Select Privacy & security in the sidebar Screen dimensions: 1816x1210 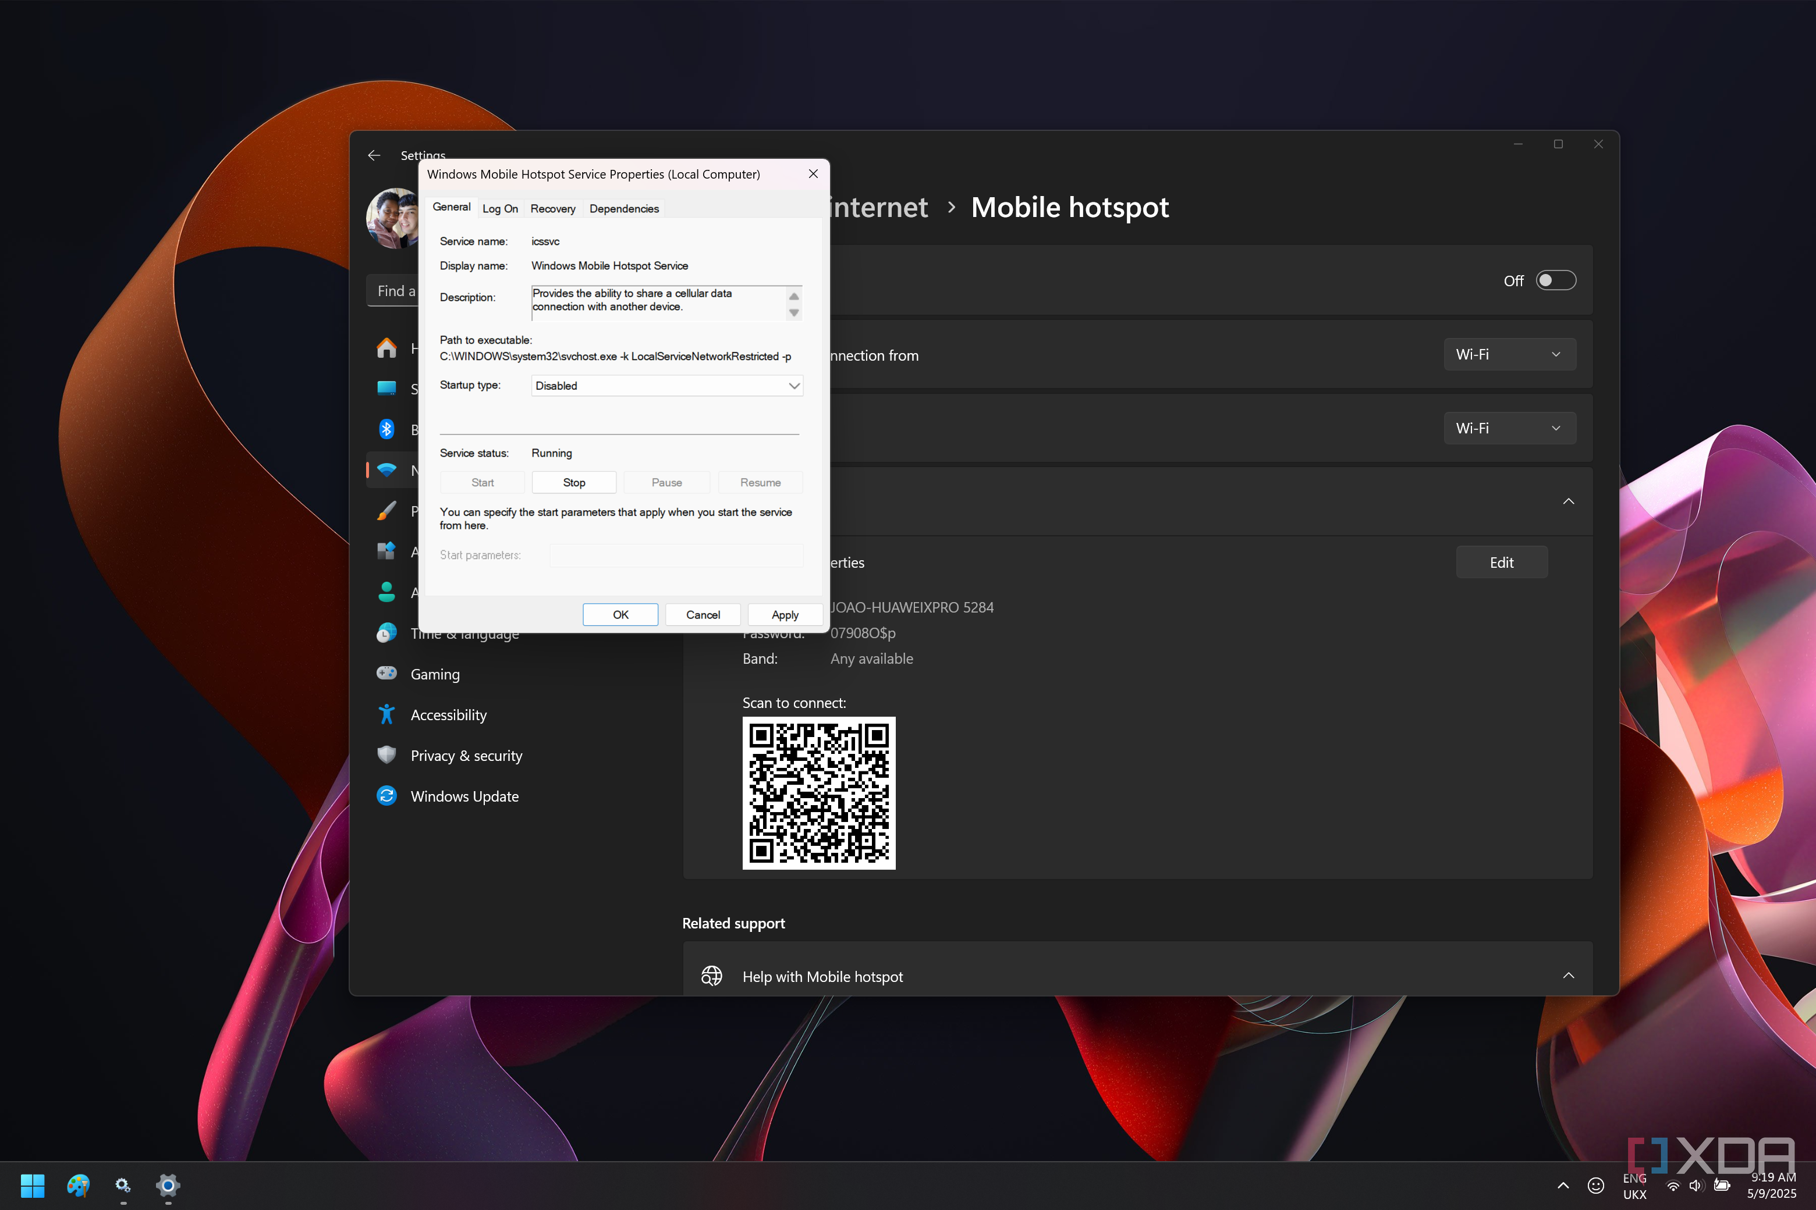coord(466,756)
